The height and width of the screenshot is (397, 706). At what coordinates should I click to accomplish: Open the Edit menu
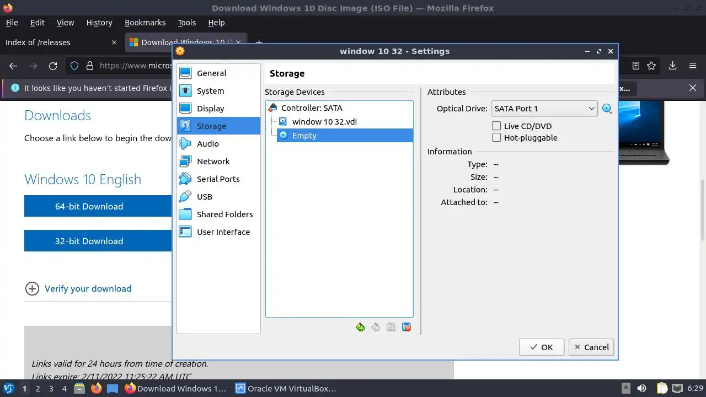point(38,23)
